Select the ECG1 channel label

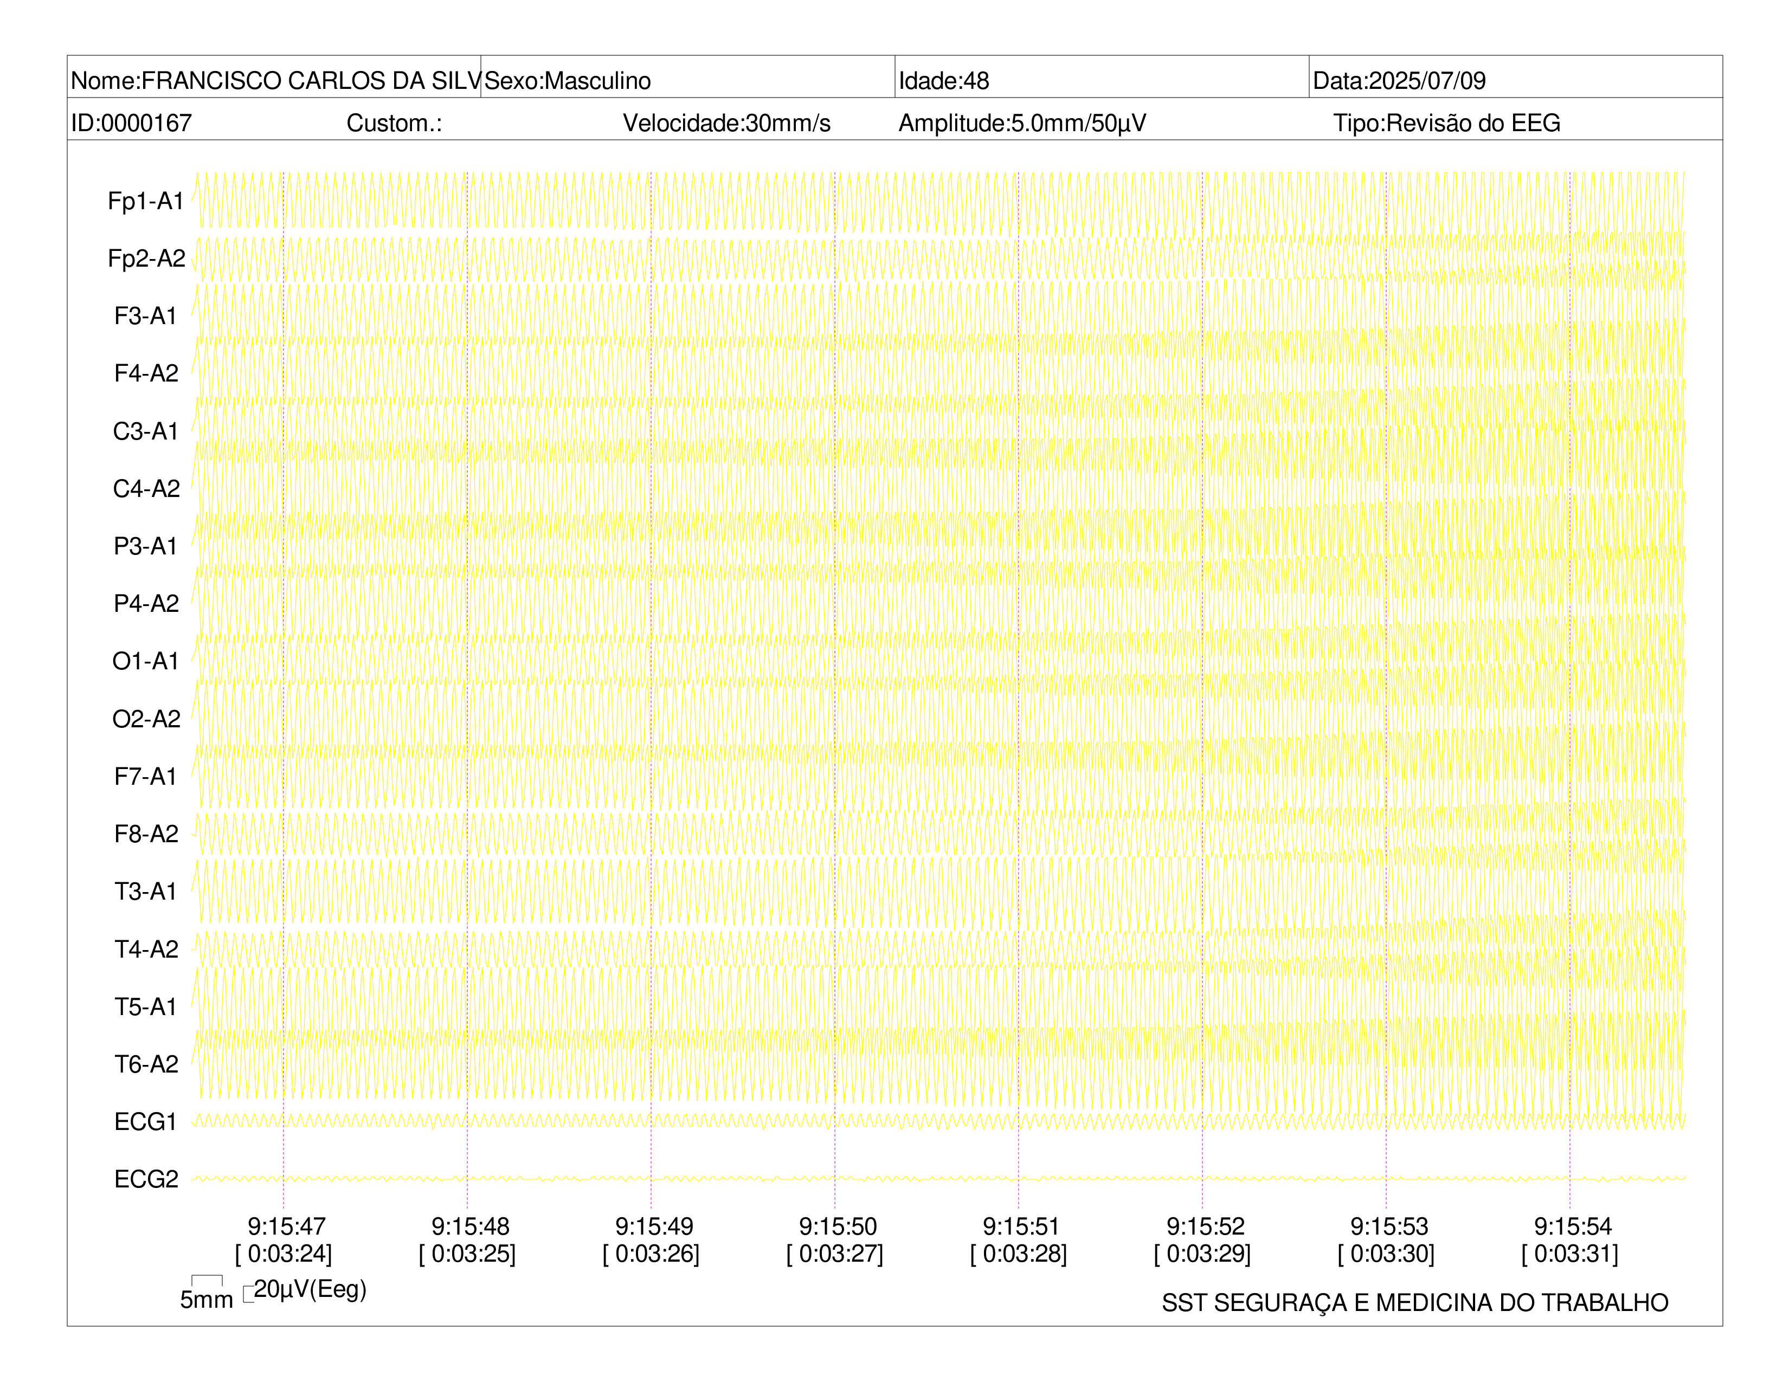(146, 1122)
